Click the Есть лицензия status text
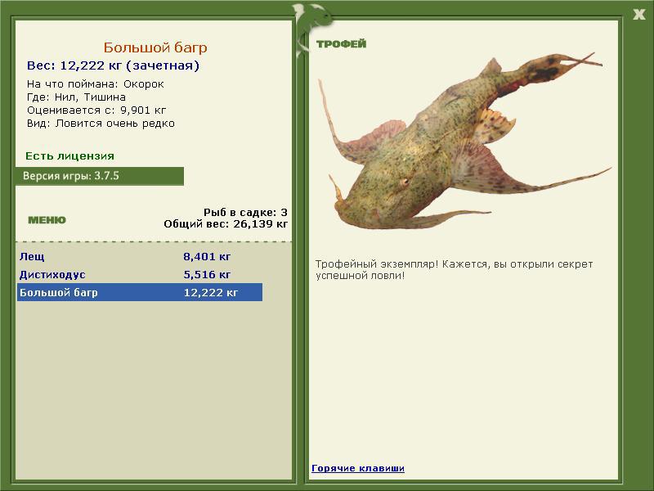Viewport: 654px width, 491px height. (69, 156)
